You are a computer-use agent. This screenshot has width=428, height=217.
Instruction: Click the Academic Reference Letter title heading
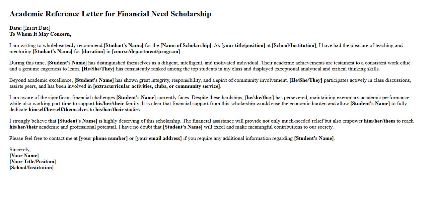110,14
